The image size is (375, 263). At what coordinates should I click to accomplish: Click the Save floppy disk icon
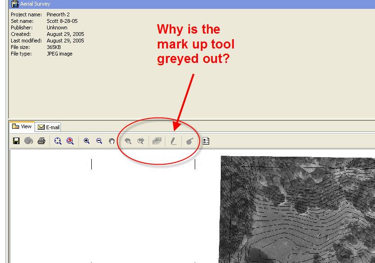tap(16, 141)
